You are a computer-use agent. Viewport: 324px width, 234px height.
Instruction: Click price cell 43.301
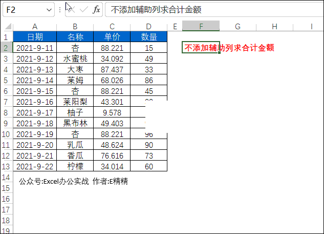tap(112, 102)
